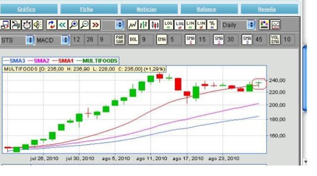Click the SMA2 period field showing 30
Image resolution: width=317 pixels, height=176 pixels.
[232, 39]
